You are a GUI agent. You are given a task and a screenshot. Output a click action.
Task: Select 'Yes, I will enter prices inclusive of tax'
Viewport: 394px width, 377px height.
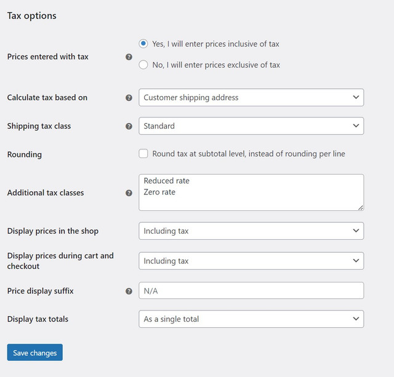click(143, 44)
